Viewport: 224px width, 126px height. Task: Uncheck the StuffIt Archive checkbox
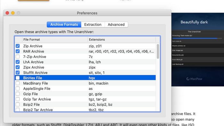coord(18,73)
